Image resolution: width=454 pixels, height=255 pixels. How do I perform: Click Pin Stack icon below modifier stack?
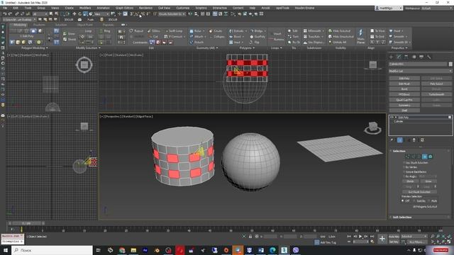click(x=392, y=140)
